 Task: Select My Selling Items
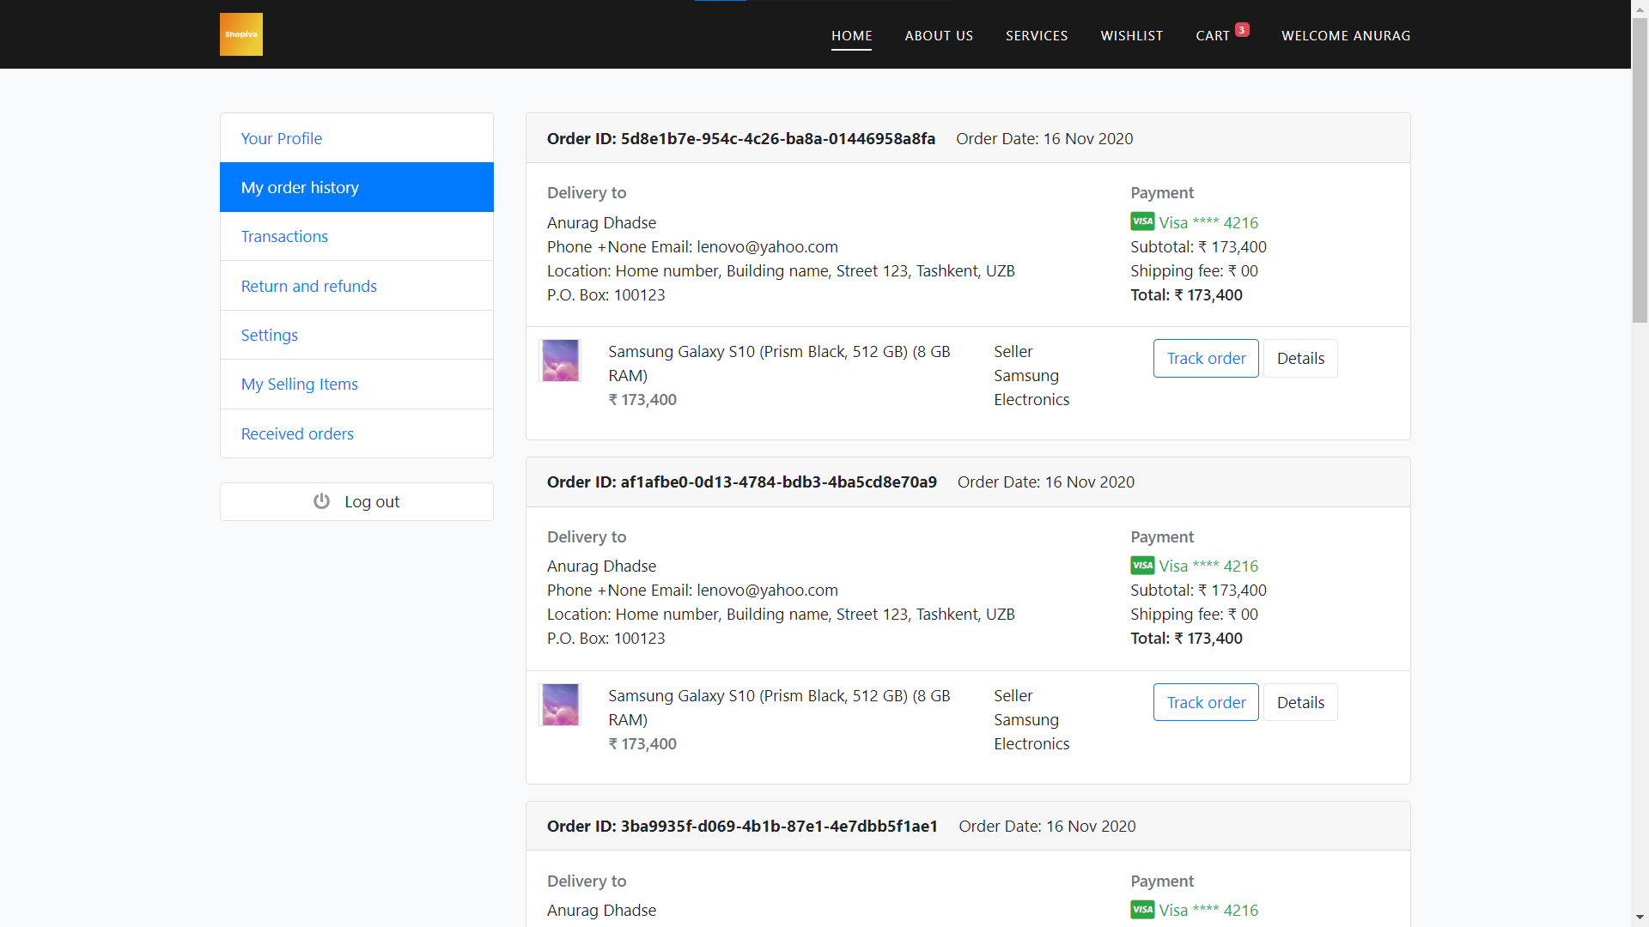[299, 385]
